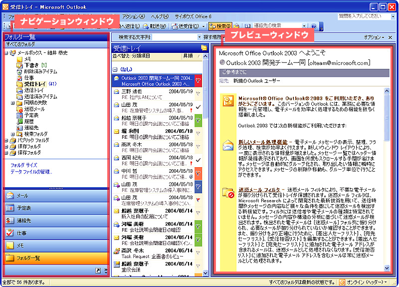Viewport: 399px width, 287px height.
Task: Click the shortcuts icon below navigation buttons
Action: 98,271
